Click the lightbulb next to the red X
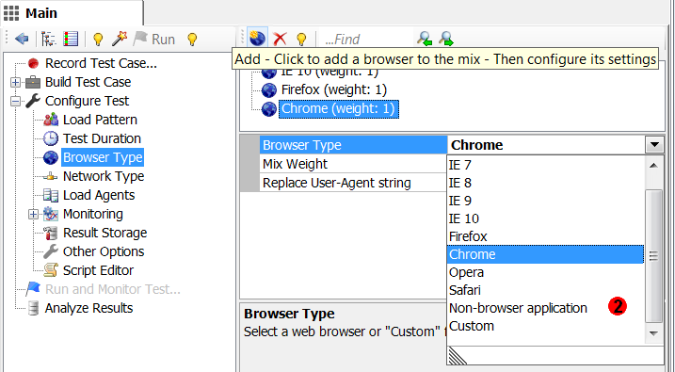The image size is (675, 372). (x=301, y=40)
